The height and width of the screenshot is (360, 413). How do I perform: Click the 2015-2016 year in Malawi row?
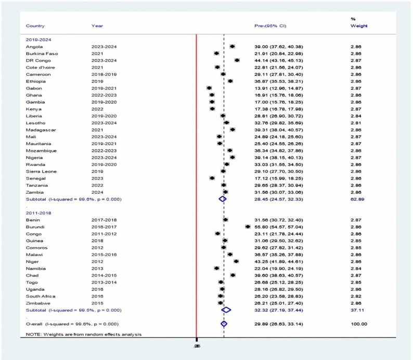pos(104,255)
